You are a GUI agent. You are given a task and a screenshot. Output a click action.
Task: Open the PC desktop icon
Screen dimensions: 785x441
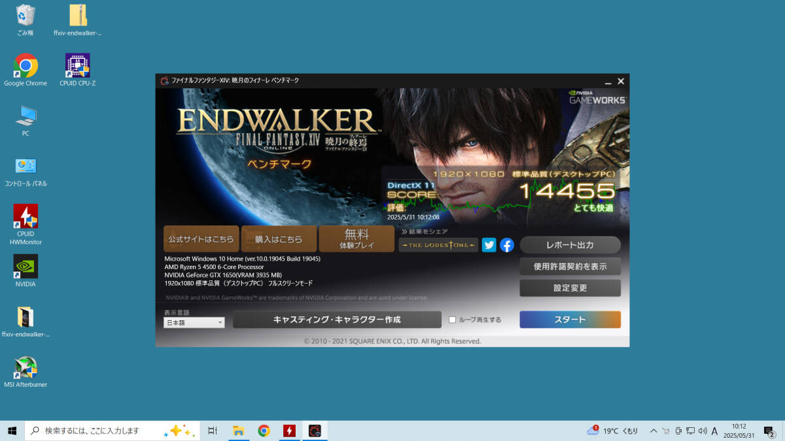[26, 121]
